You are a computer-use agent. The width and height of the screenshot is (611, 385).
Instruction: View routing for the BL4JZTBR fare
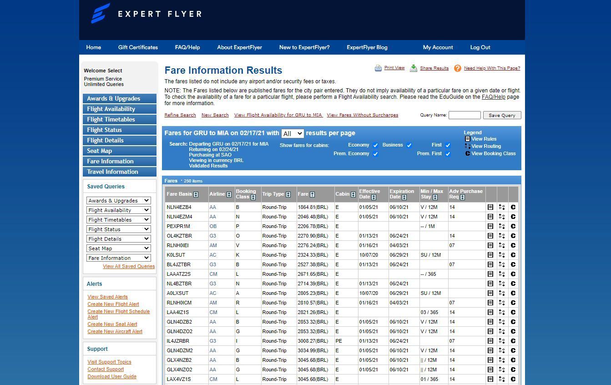pos(502,264)
